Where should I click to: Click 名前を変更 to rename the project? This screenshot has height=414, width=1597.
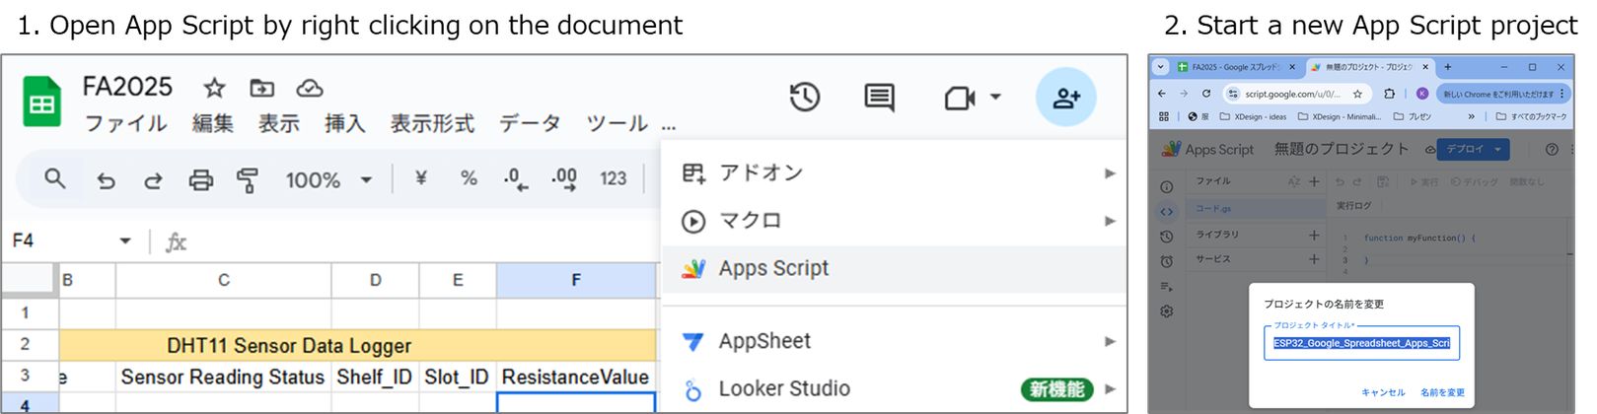1442,392
